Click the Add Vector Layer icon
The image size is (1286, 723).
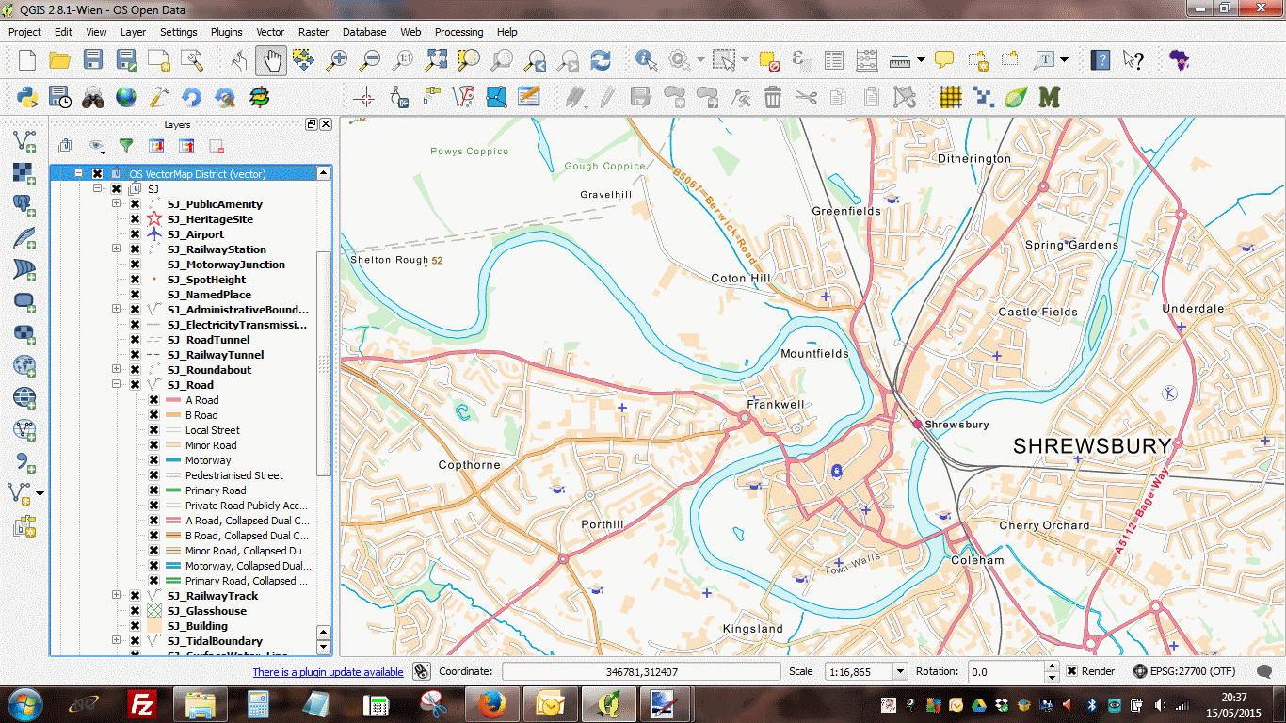24,141
